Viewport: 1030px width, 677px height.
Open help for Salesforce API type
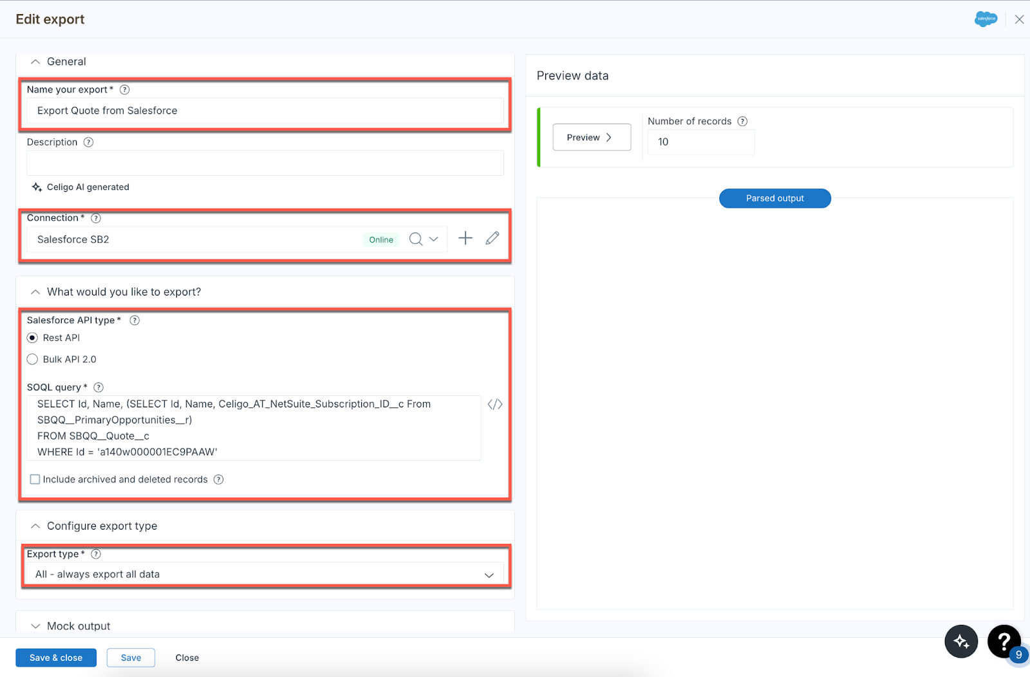(x=135, y=320)
